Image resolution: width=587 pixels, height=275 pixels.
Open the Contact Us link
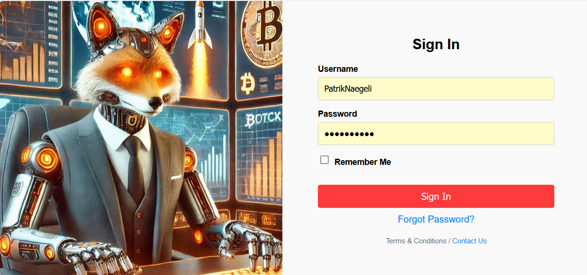469,241
